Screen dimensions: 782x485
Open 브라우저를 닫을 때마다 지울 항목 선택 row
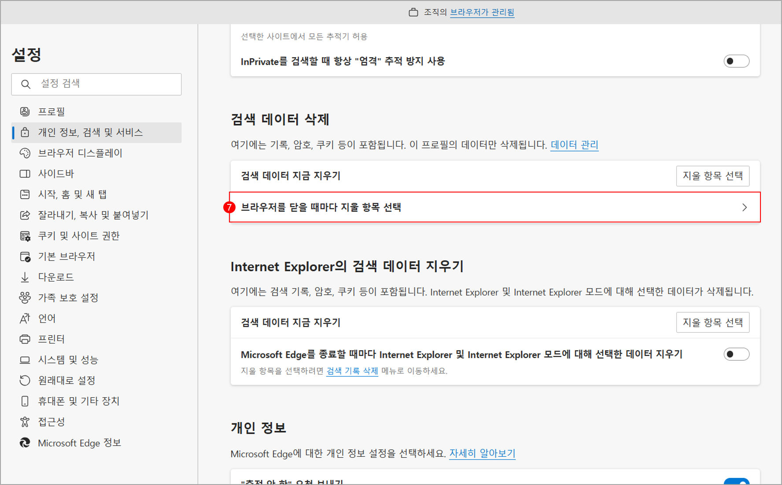tap(484, 207)
